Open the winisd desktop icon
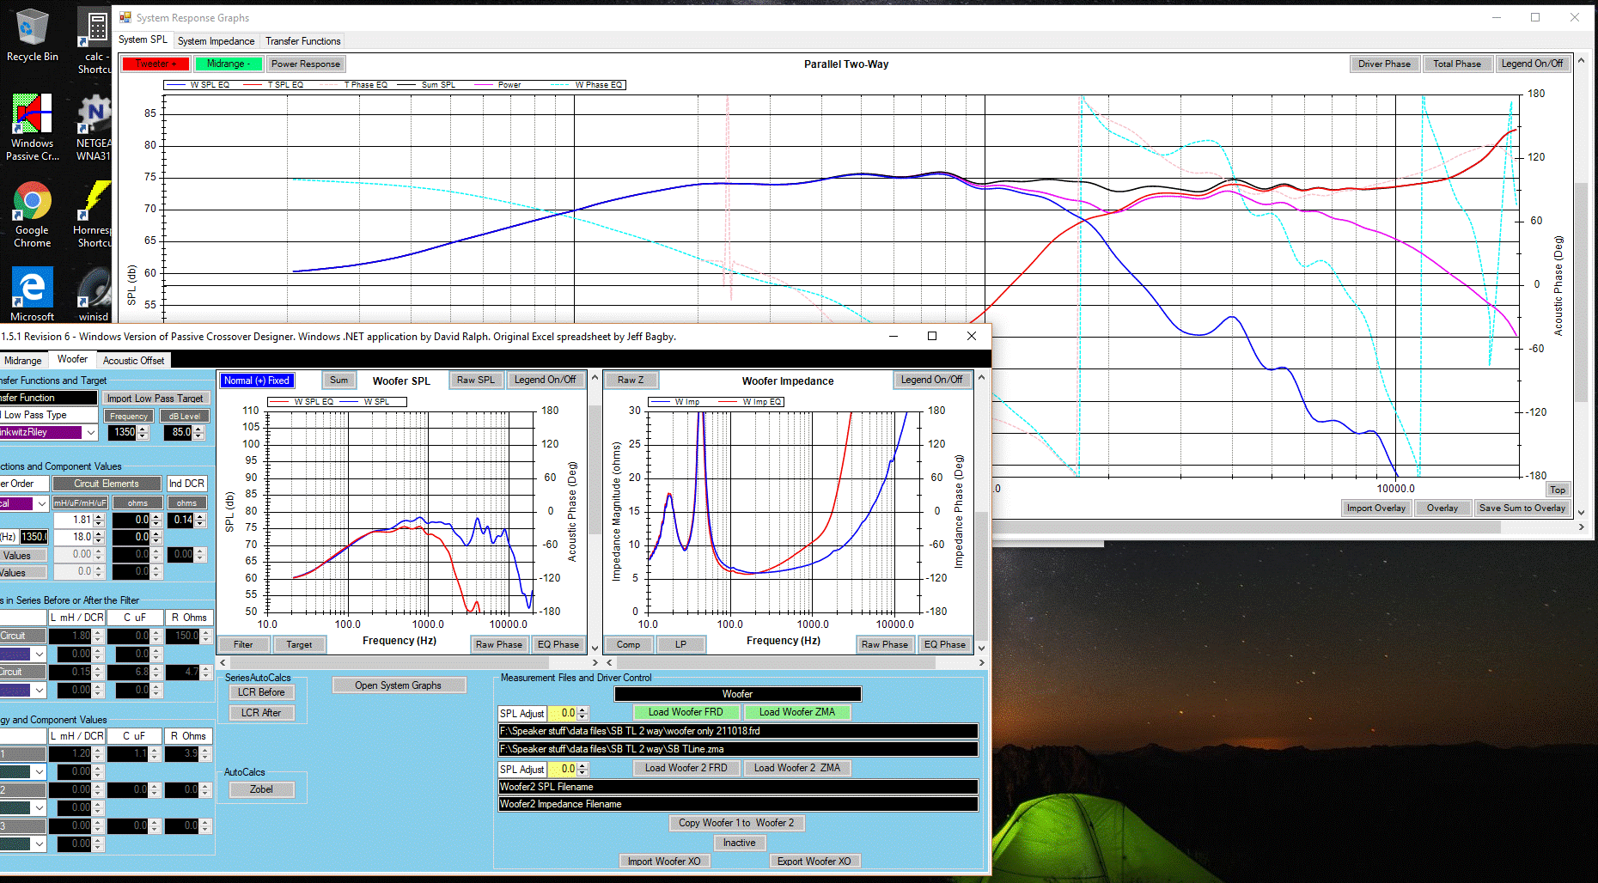 pos(93,294)
